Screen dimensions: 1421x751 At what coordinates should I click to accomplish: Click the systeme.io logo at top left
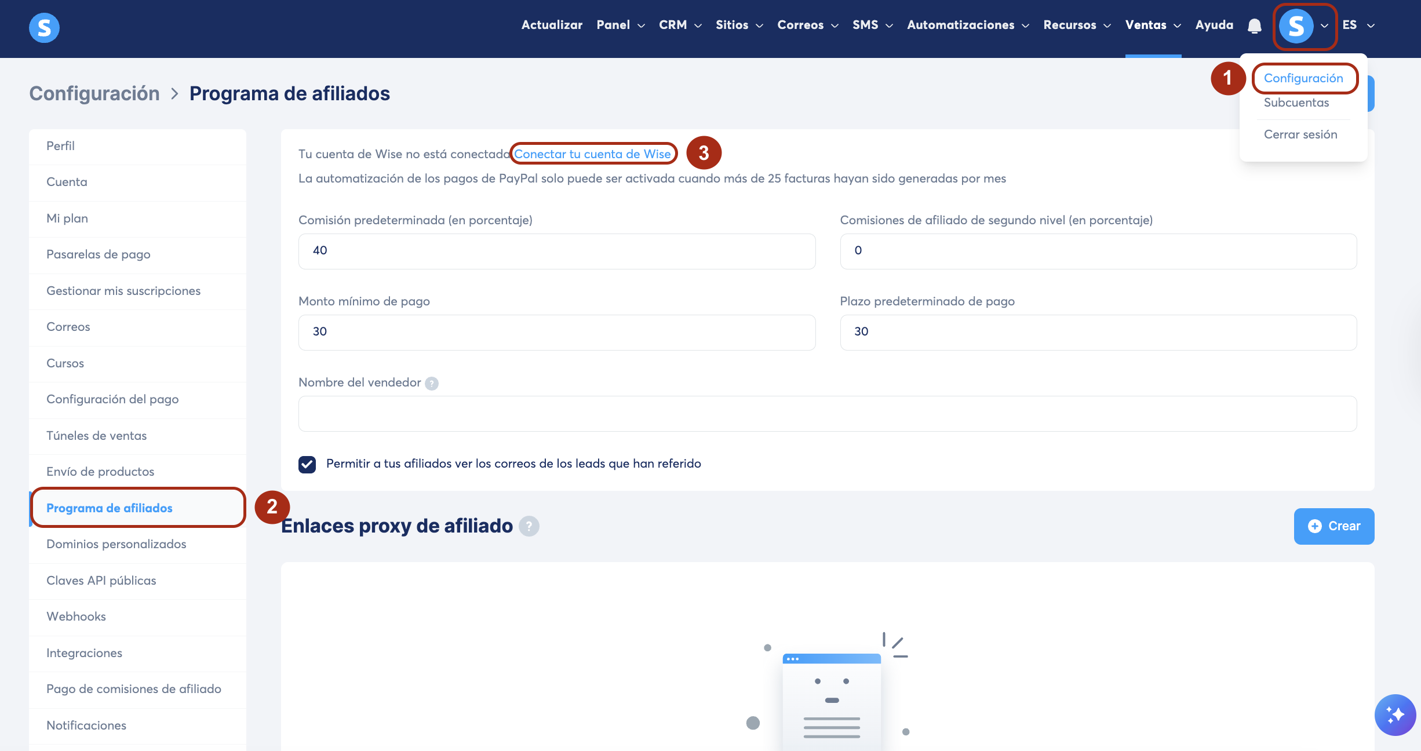44,27
